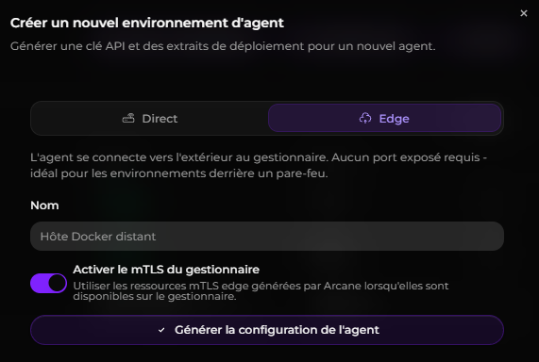Click the Edge mode description paragraph
Image resolution: width=539 pixels, height=362 pixels.
point(259,165)
